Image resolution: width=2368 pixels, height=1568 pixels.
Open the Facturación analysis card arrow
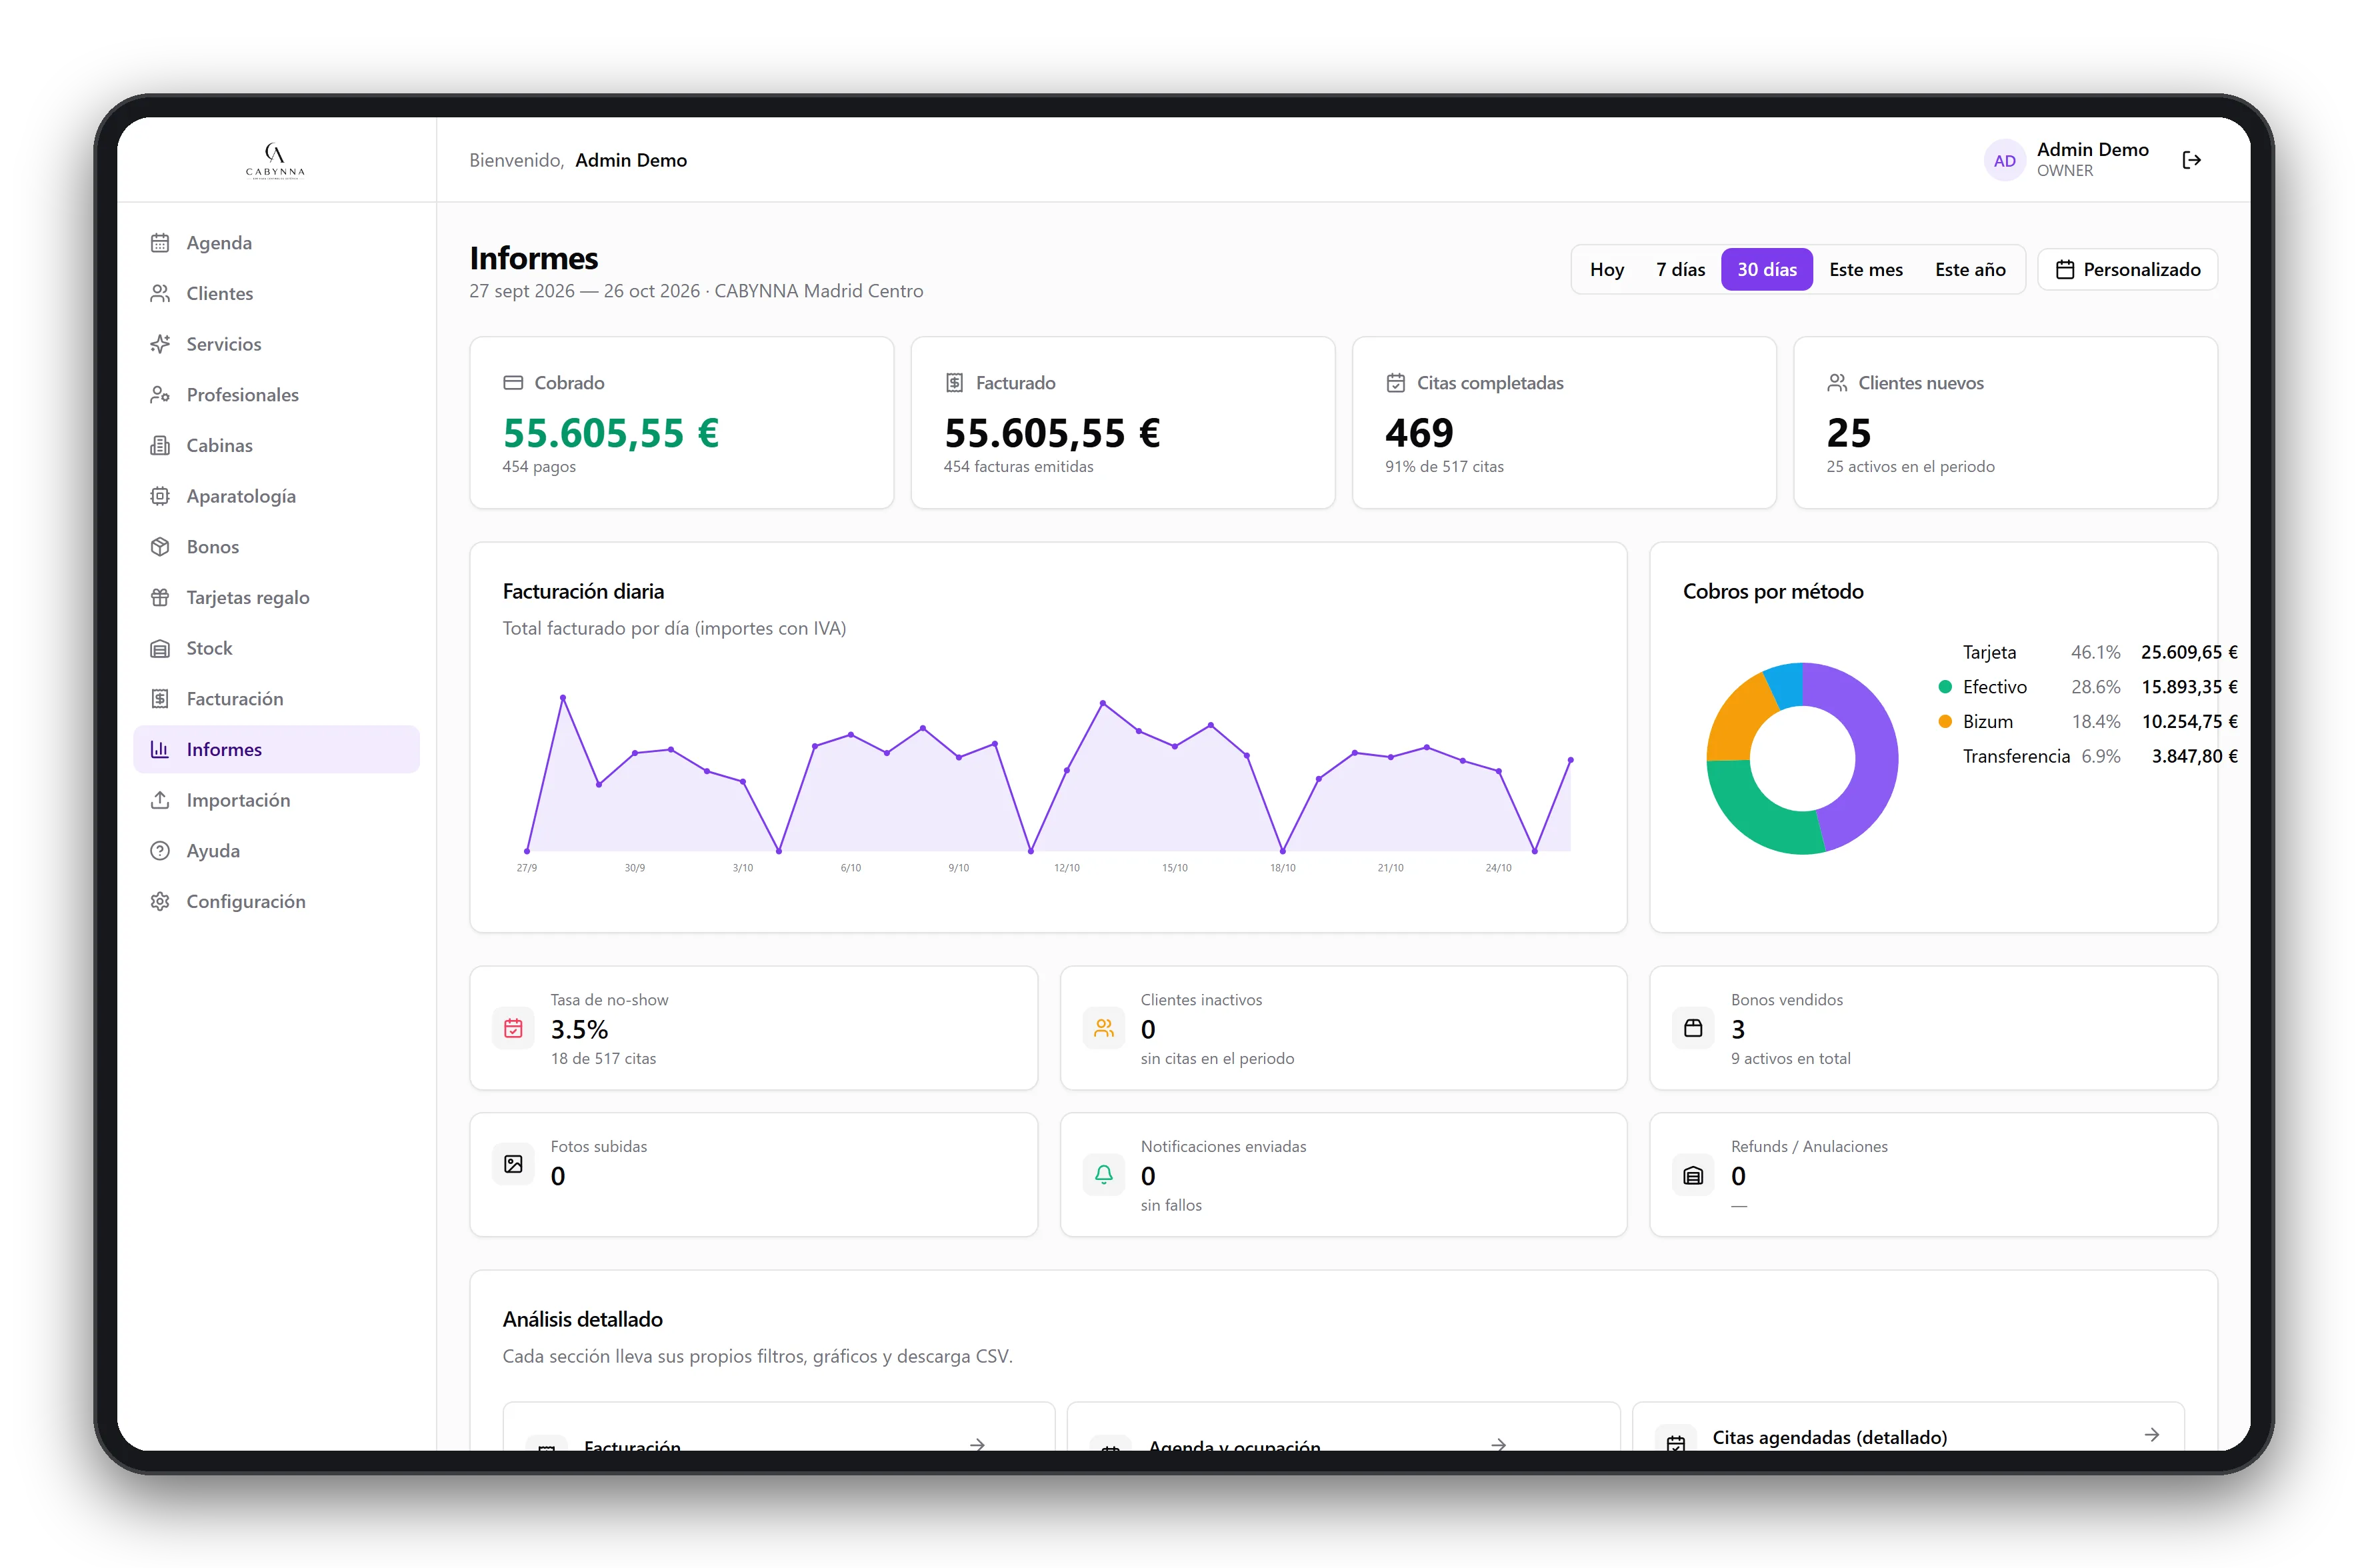pyautogui.click(x=977, y=1444)
